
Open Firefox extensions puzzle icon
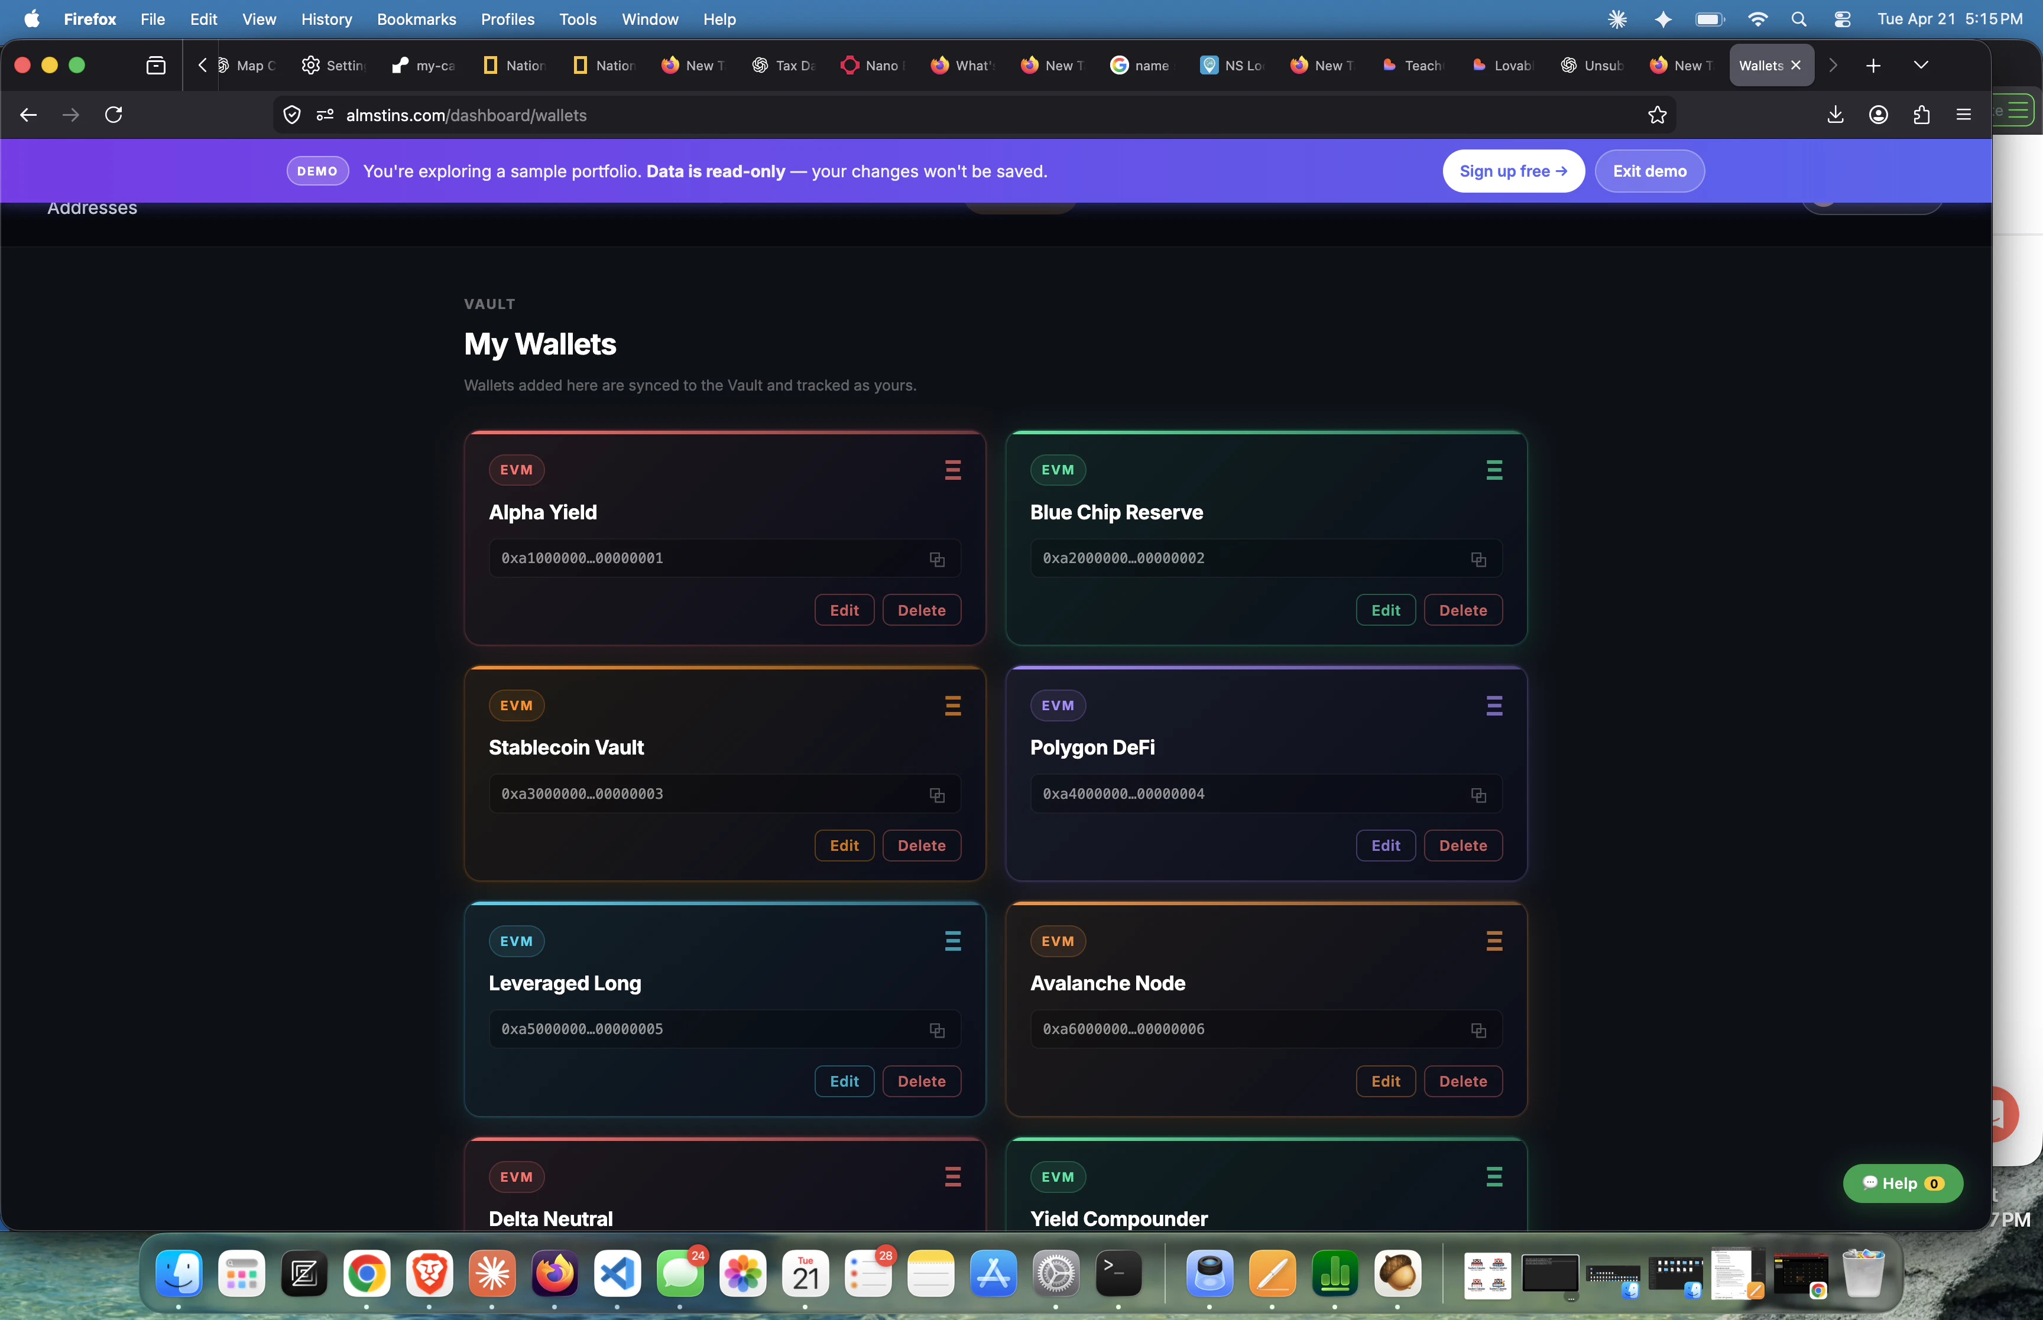[1921, 115]
